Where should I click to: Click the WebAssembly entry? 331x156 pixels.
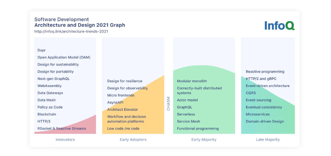coord(50,86)
